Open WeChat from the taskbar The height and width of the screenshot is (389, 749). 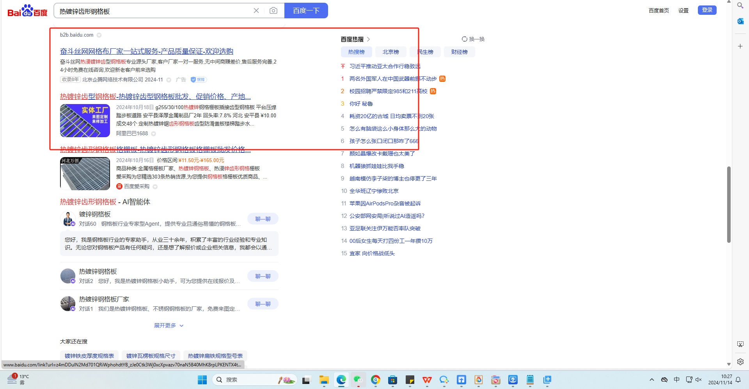coord(358,380)
